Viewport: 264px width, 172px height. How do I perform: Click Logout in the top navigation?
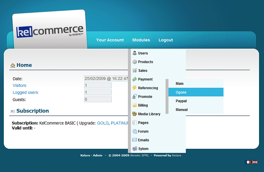pos(166,40)
